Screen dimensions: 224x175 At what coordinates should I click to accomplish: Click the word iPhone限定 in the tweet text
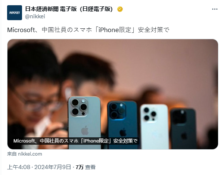115,30
